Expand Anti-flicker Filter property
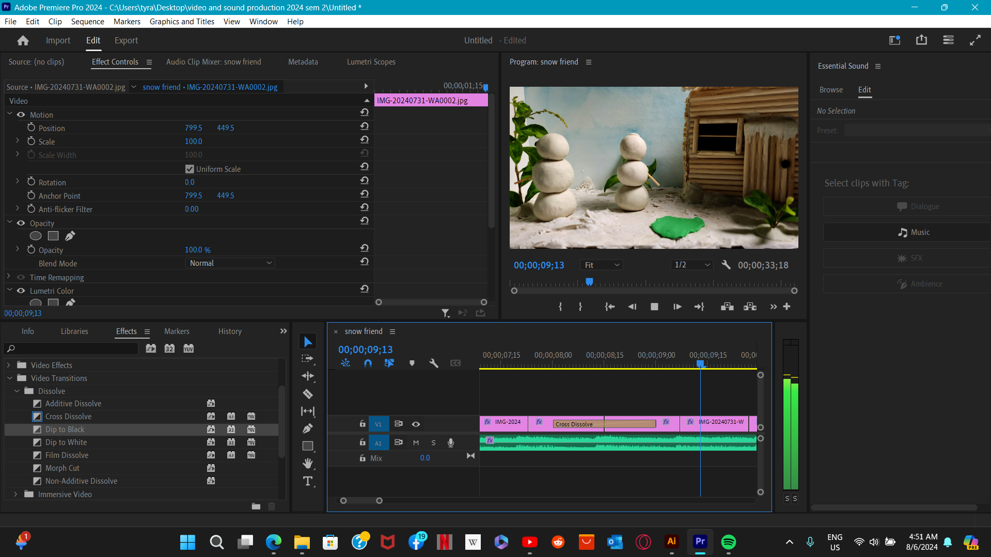Image resolution: width=991 pixels, height=557 pixels. (x=18, y=209)
